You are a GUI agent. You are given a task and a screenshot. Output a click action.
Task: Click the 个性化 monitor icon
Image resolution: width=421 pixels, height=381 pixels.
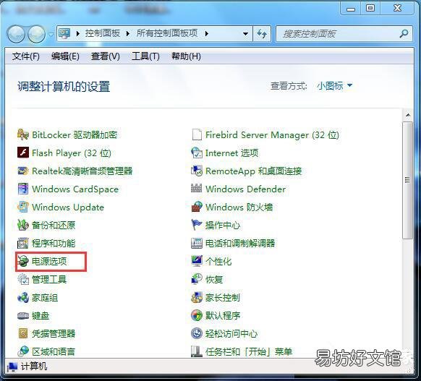197,261
